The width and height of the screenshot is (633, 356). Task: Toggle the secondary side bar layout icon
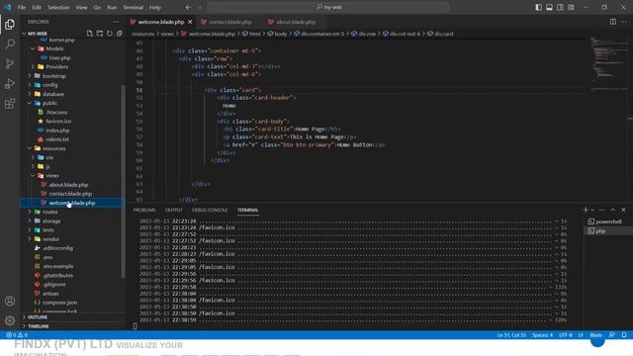[x=561, y=7]
